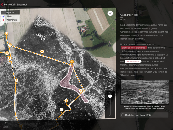Go back to Ferme Klein Zwaanhof
Screen dimensions: 173x130
(x=14, y=4)
